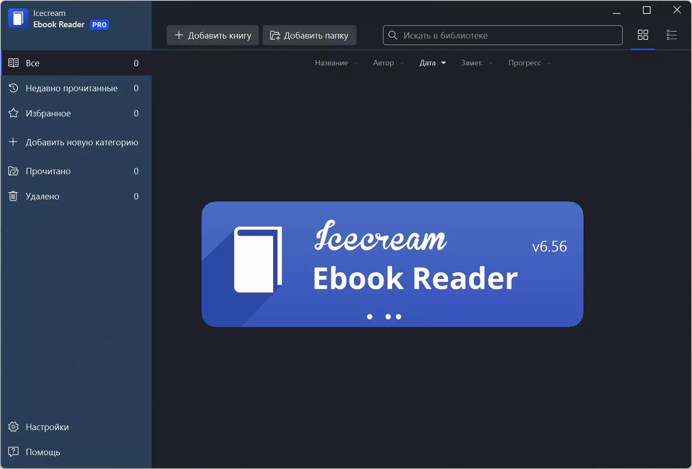The height and width of the screenshot is (469, 692).
Task: Click the gear icon for settings
Action: (13, 427)
